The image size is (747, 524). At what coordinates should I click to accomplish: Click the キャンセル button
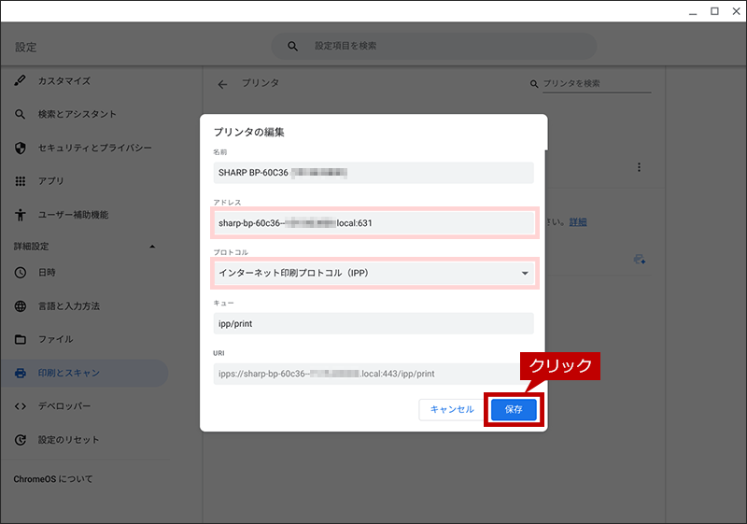452,410
